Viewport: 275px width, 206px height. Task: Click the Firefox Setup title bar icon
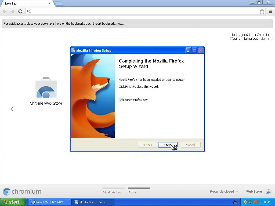73,50
